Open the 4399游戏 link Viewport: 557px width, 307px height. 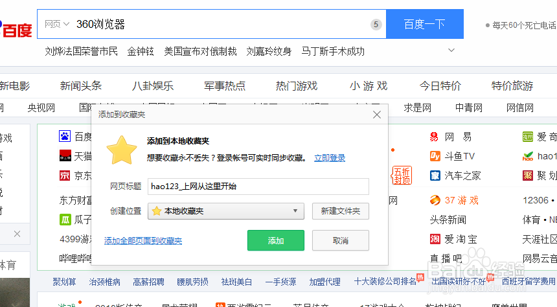[76, 239]
